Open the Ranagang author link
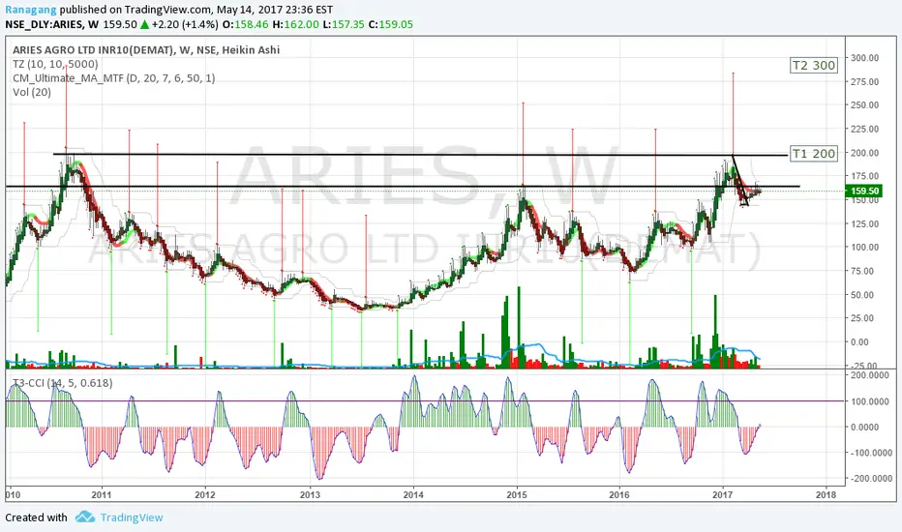 pos(31,10)
